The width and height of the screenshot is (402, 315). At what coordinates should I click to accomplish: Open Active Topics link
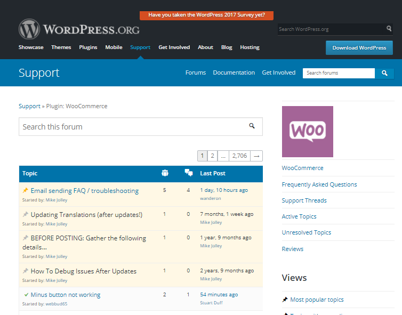click(x=299, y=216)
